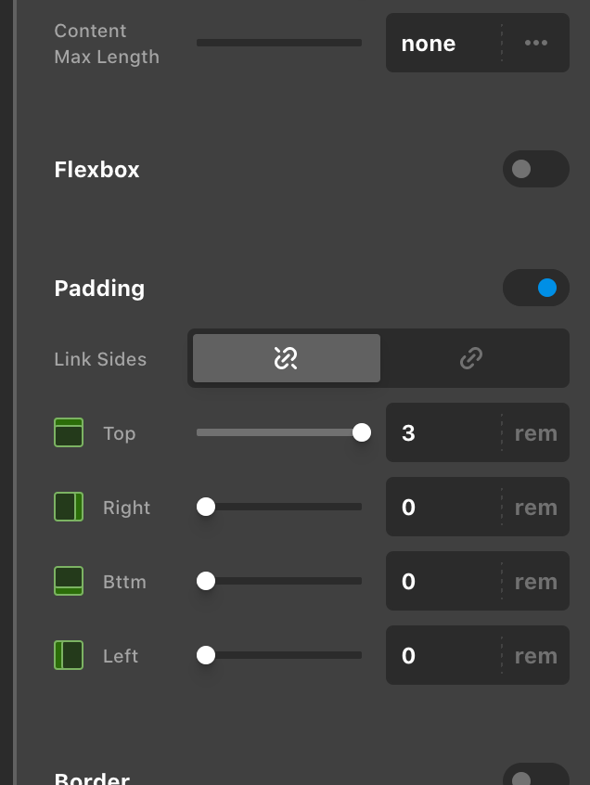Image resolution: width=590 pixels, height=785 pixels.
Task: Click the Top padding slider handle
Action: tap(361, 432)
